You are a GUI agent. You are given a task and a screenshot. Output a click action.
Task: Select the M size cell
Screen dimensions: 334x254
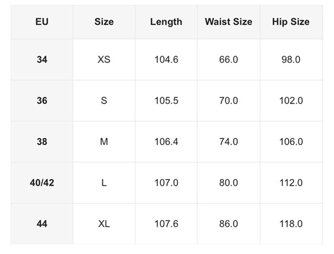click(104, 142)
